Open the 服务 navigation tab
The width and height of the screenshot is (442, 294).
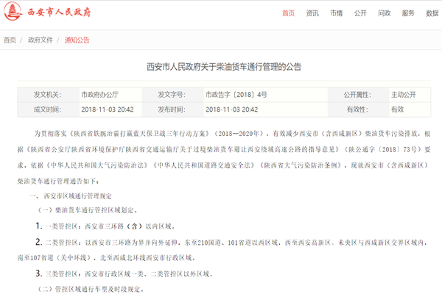pyautogui.click(x=407, y=13)
